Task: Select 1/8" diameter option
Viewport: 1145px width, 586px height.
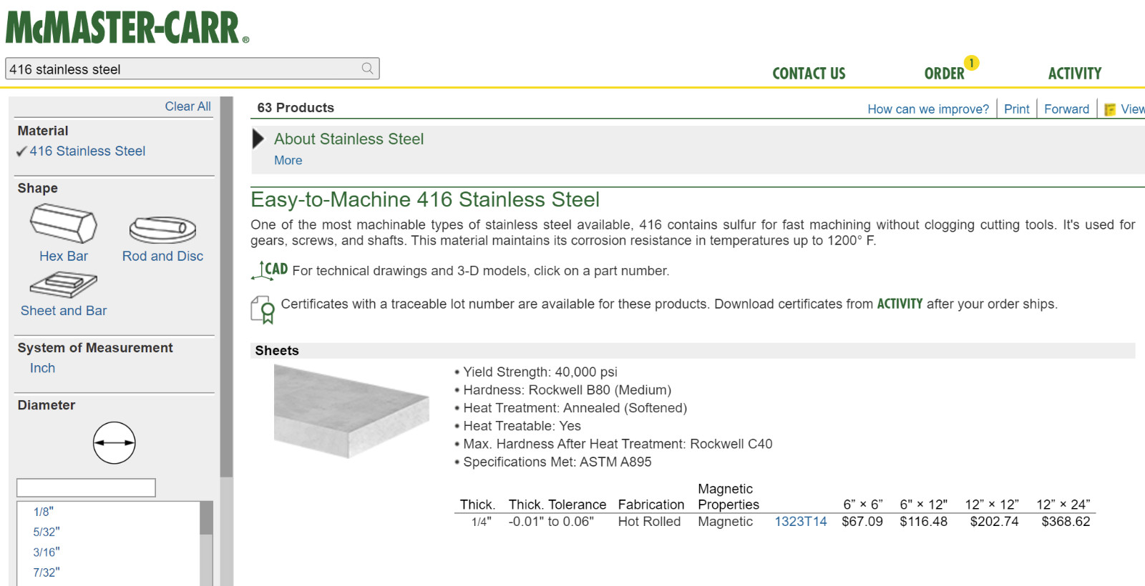Action: pyautogui.click(x=43, y=512)
